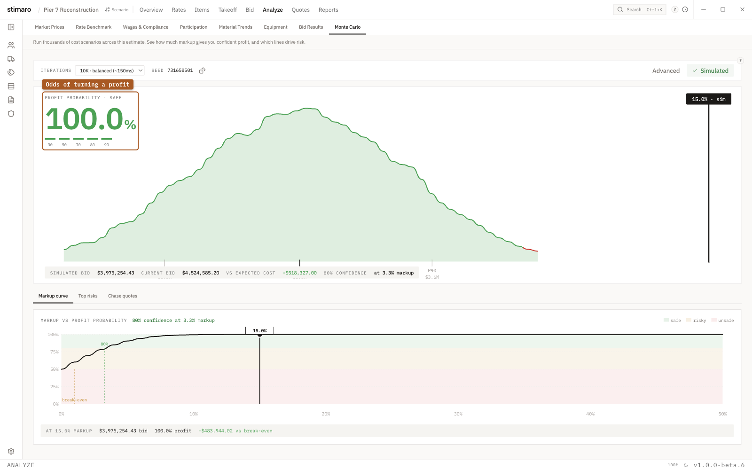Open the people icon in sidebar
This screenshot has height=470, width=752.
(11, 45)
